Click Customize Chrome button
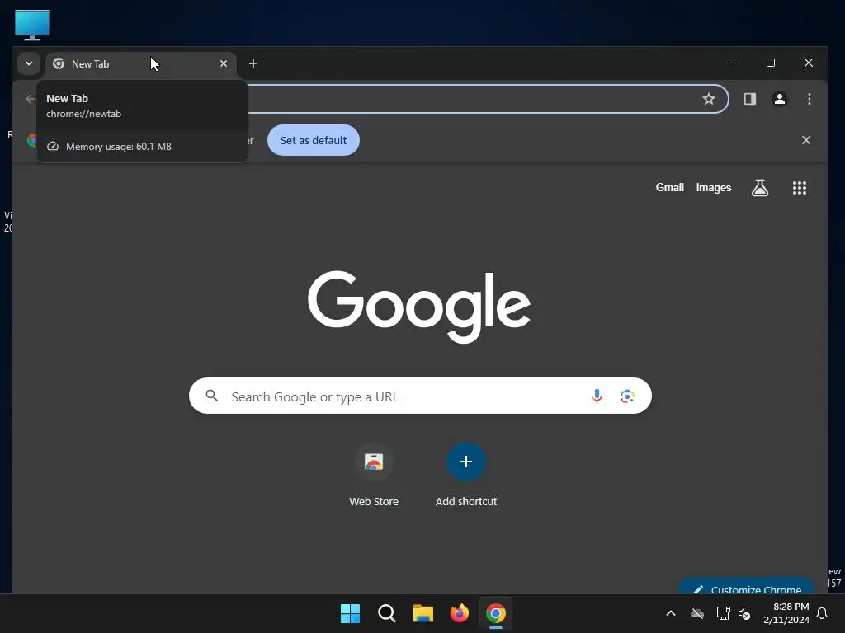Image resolution: width=845 pixels, height=633 pixels. click(x=746, y=588)
